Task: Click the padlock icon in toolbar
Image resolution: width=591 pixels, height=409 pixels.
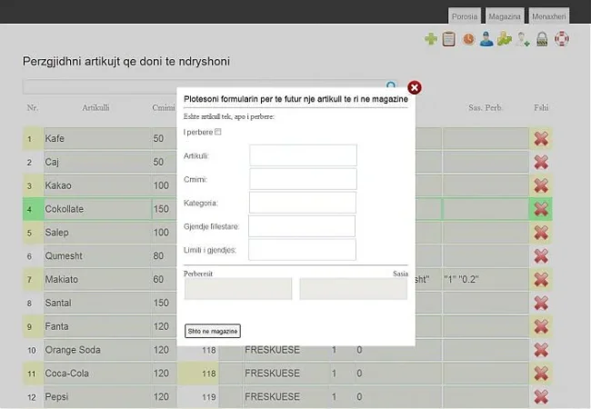Action: 542,39
